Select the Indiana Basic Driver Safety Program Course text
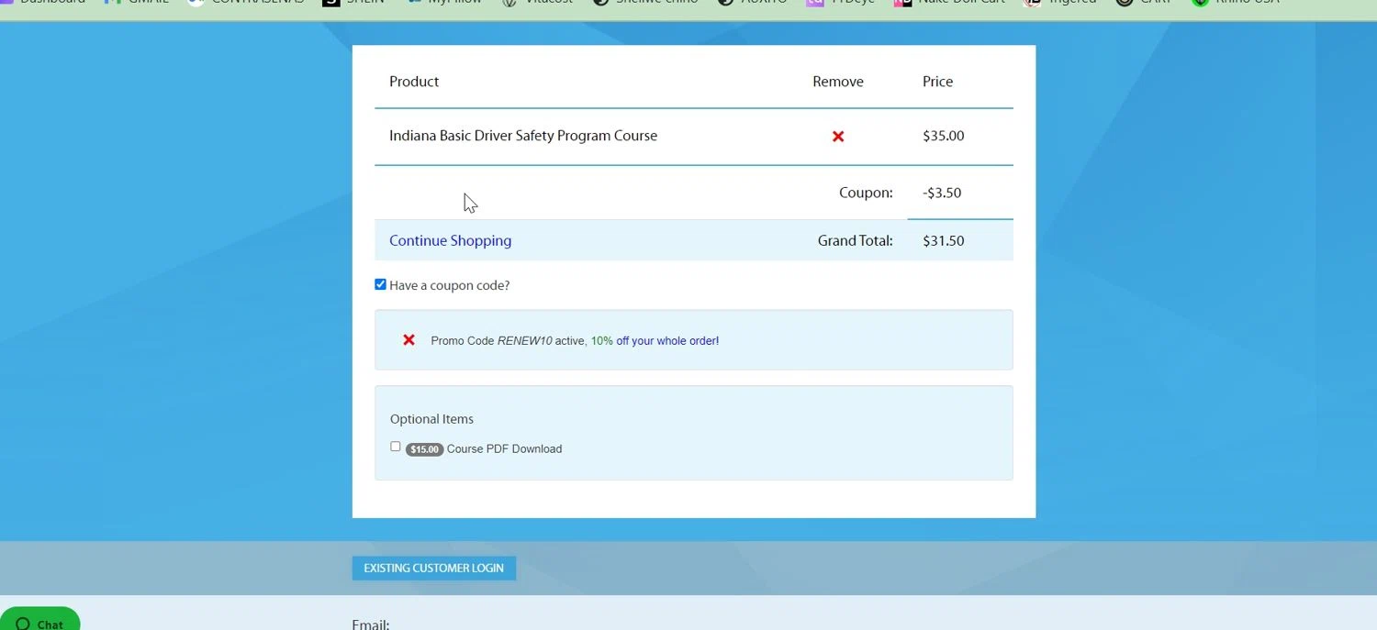 (x=523, y=136)
